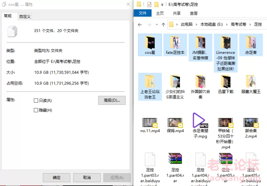Open the 赤足者 folder
The width and height of the screenshot is (267, 186).
251,45
